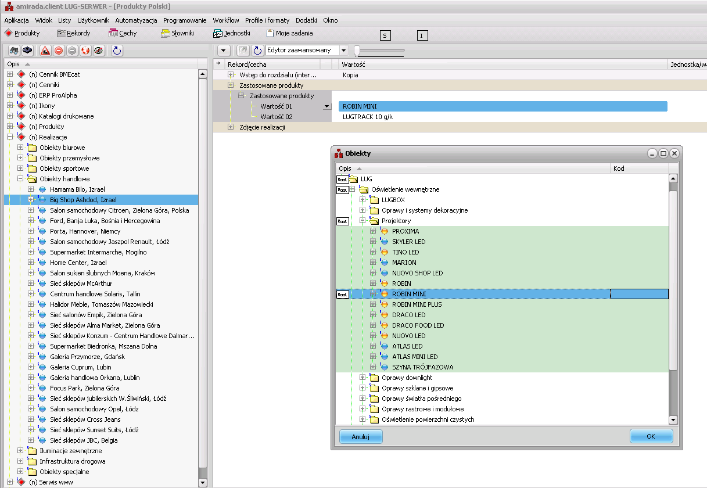The image size is (707, 488).
Task: Click the S box button
Action: [x=385, y=35]
